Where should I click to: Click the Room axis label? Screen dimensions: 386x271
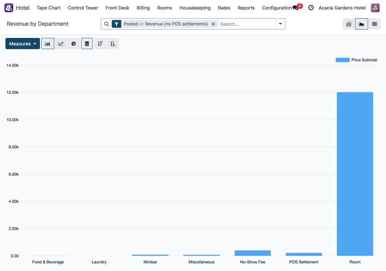[x=355, y=262]
